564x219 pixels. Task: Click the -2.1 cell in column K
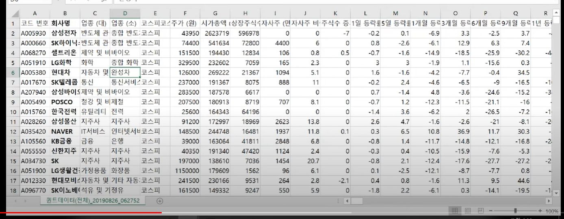pyautogui.click(x=336, y=180)
